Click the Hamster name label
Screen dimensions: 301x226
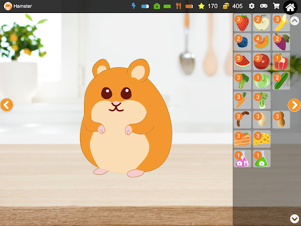(23, 6)
